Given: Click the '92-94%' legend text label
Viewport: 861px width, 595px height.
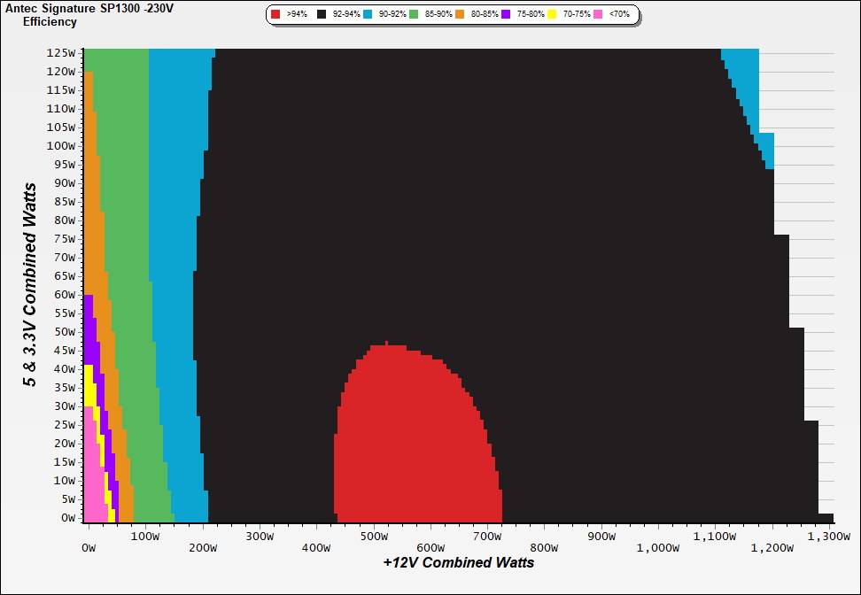Looking at the screenshot, I should (346, 15).
